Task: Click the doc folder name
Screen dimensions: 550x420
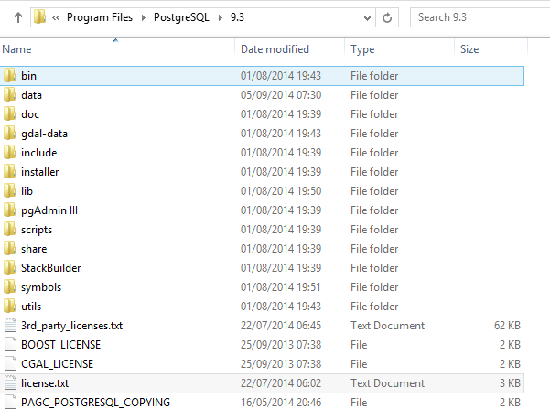Action: 30,114
